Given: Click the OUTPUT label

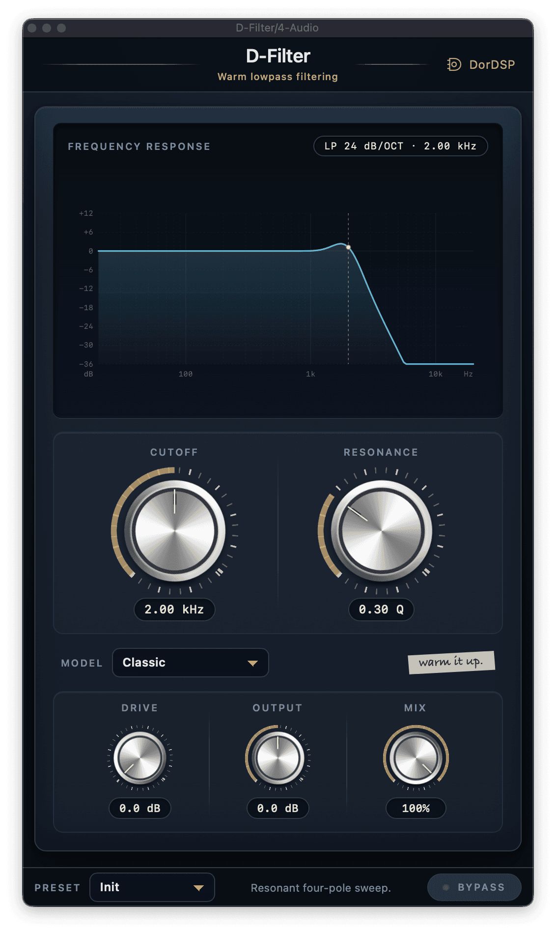Looking at the screenshot, I should (x=278, y=708).
